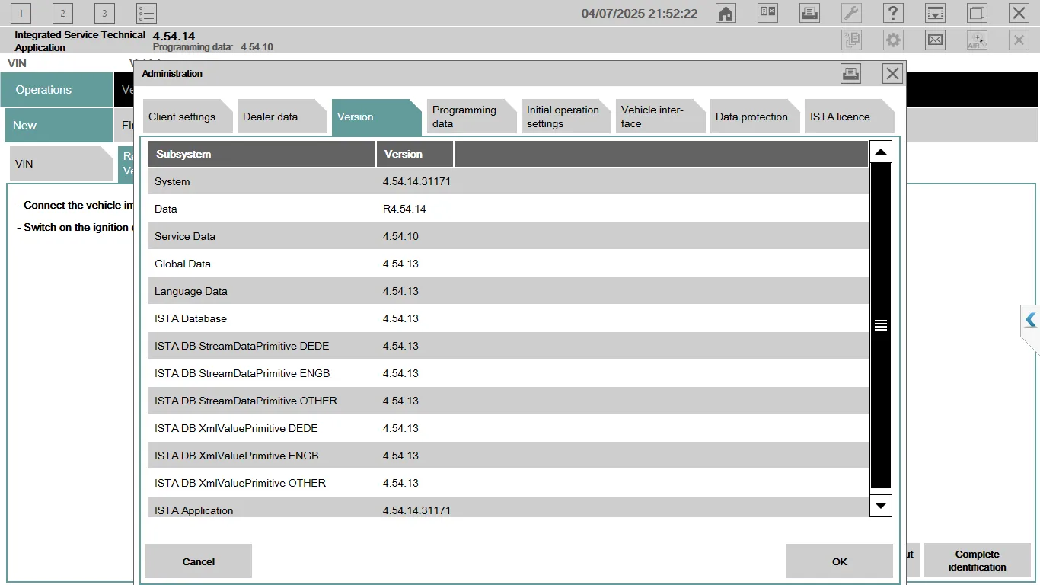Image resolution: width=1040 pixels, height=585 pixels.
Task: Click the scrollbar thumb grip
Action: click(x=881, y=325)
